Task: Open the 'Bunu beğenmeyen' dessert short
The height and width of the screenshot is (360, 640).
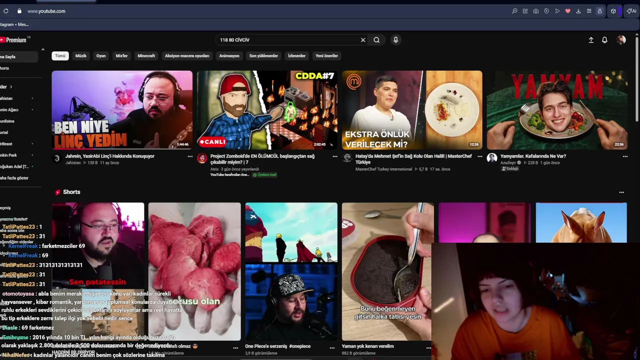Action: pos(387,271)
